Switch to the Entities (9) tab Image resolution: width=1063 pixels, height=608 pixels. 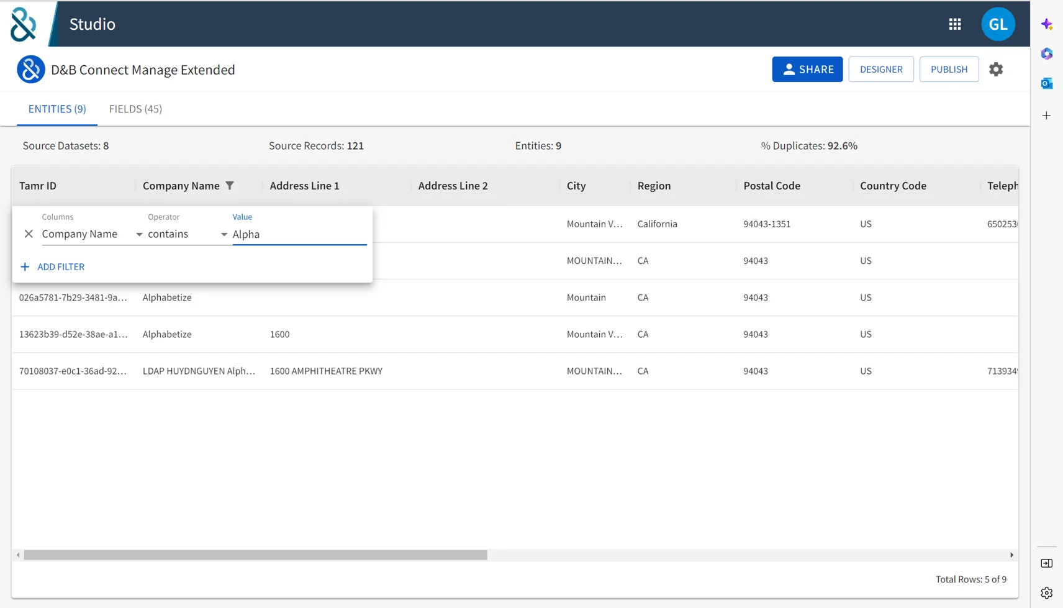57,109
